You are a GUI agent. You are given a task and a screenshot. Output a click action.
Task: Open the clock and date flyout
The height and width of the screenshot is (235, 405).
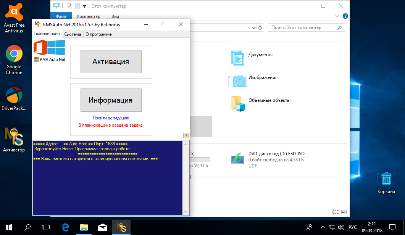372,227
